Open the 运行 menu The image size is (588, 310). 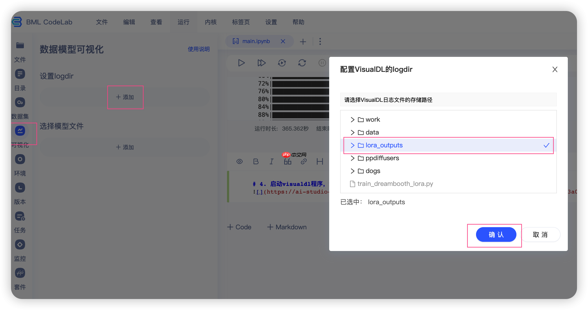click(x=183, y=22)
